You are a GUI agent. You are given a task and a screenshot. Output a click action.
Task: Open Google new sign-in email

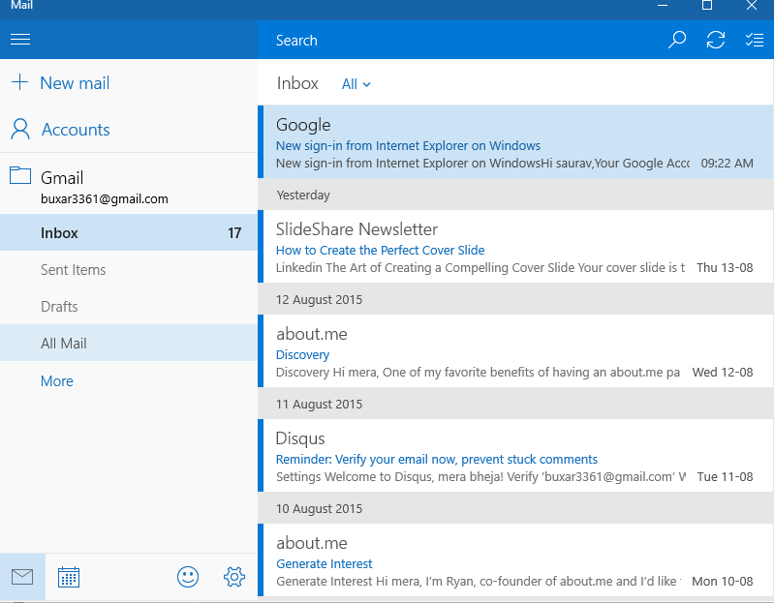point(515,141)
